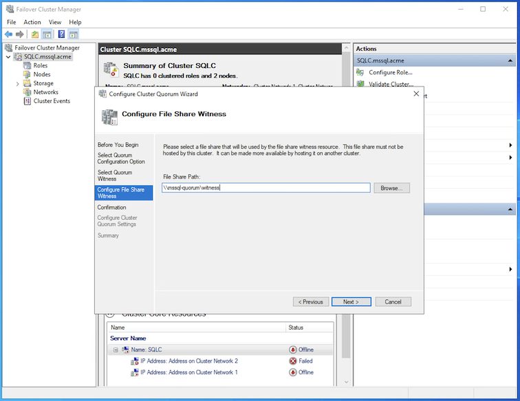Click the Browse button

coord(391,188)
